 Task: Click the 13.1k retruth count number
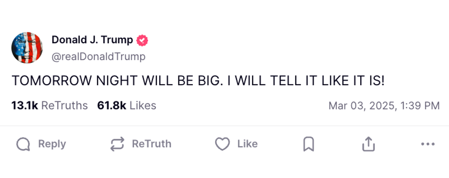point(25,106)
